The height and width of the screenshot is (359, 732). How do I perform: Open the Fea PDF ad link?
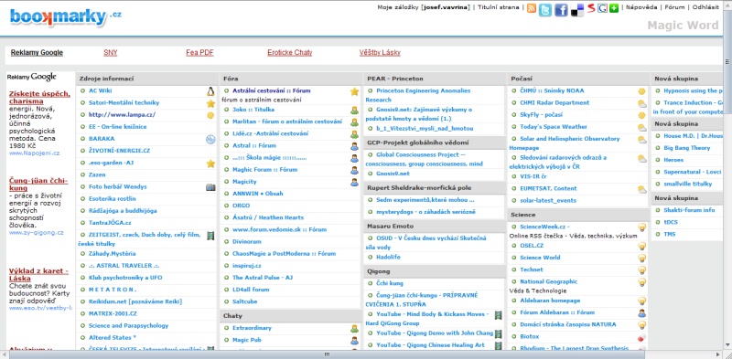199,53
